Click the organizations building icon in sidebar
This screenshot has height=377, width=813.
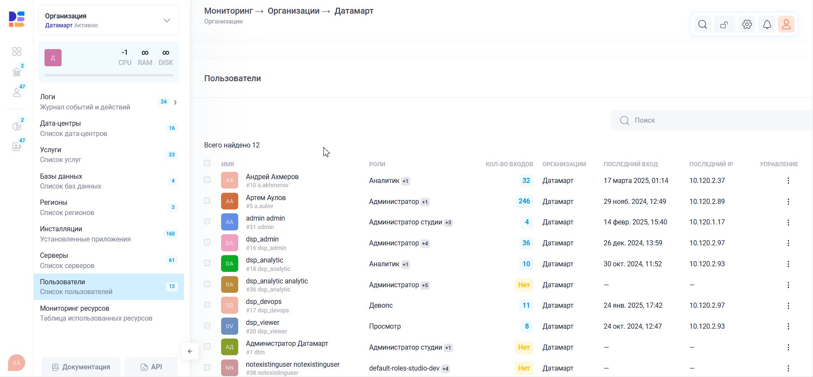coord(17,71)
